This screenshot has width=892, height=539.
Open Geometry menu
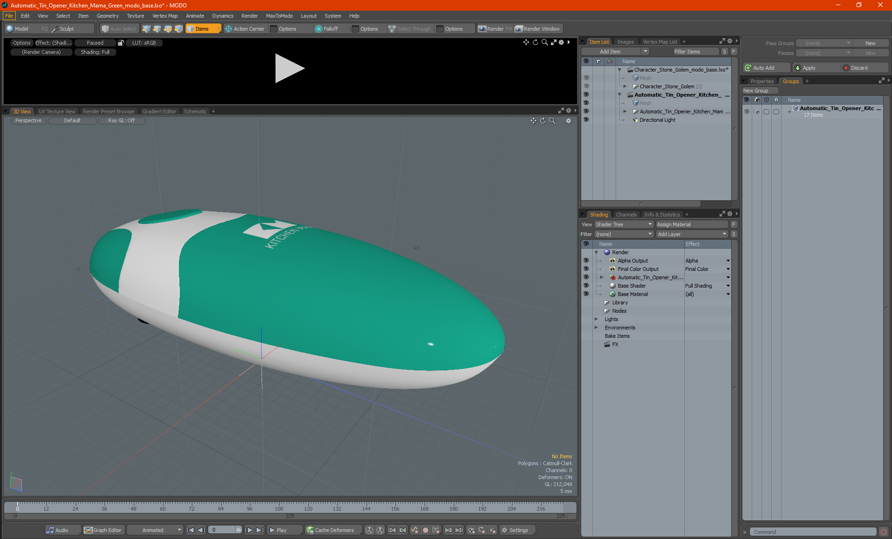click(x=107, y=16)
